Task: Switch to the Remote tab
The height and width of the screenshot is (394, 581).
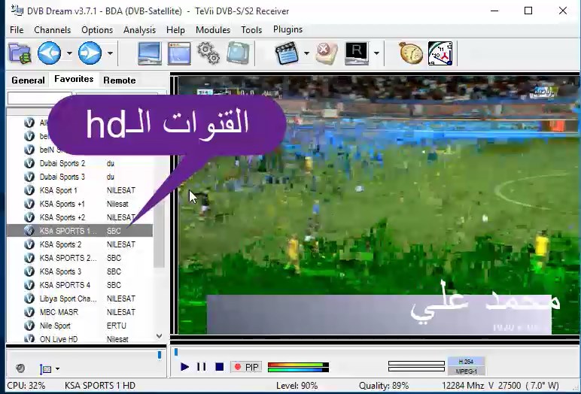Action: point(120,80)
